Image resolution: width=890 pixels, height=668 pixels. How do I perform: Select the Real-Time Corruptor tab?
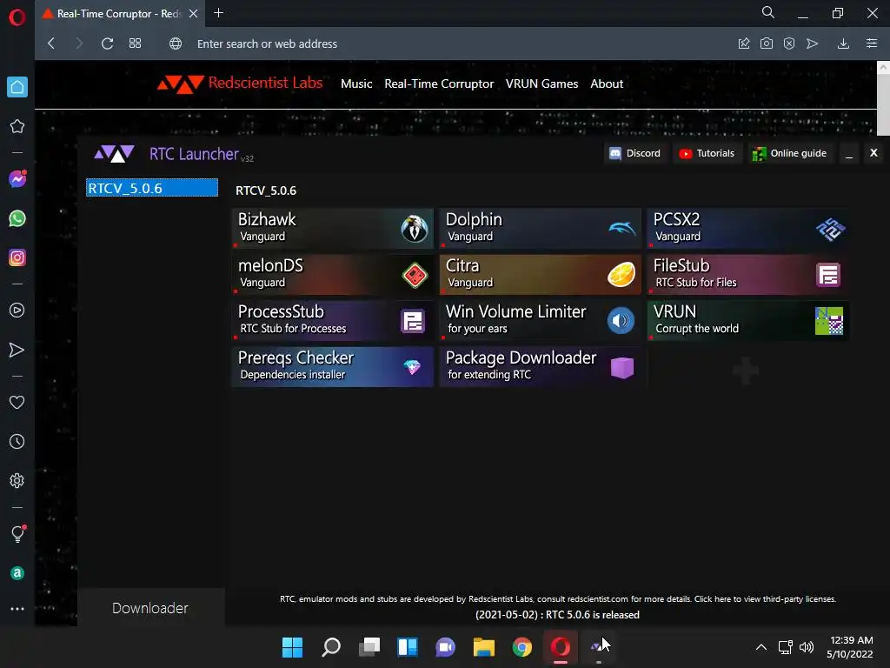pyautogui.click(x=121, y=14)
